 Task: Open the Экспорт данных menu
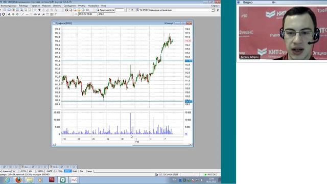pyautogui.click(x=8, y=6)
